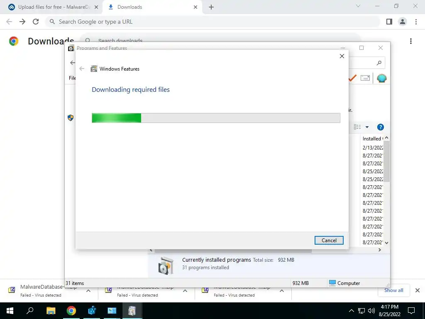
Task: Open the volume tray icon
Action: click(371, 311)
